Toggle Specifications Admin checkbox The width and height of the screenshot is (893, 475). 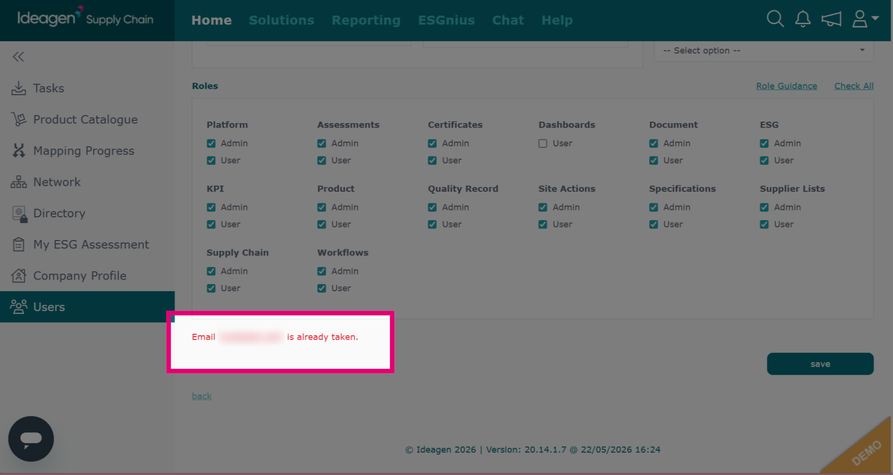click(653, 208)
